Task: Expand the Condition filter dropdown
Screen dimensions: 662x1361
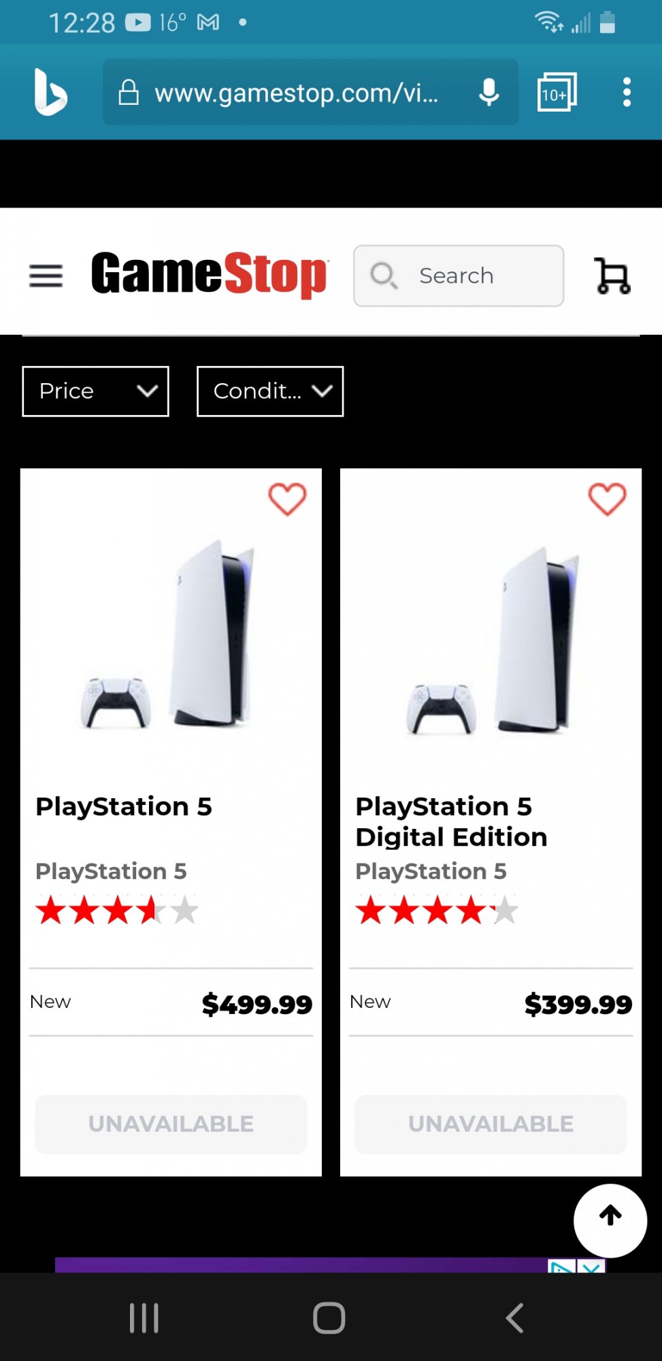Action: [270, 391]
